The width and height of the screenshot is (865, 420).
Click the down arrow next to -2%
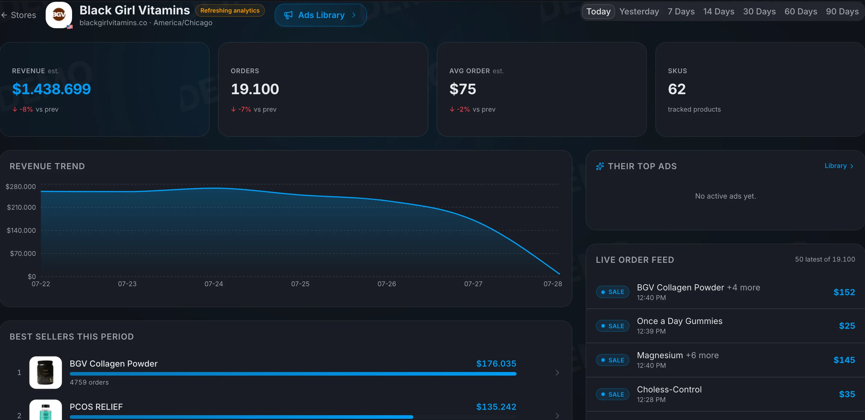coord(452,109)
